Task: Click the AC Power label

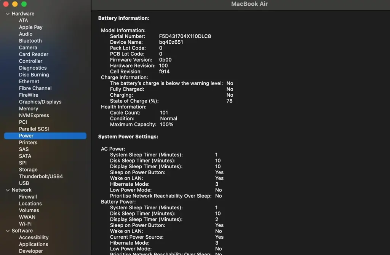Action: click(x=113, y=149)
